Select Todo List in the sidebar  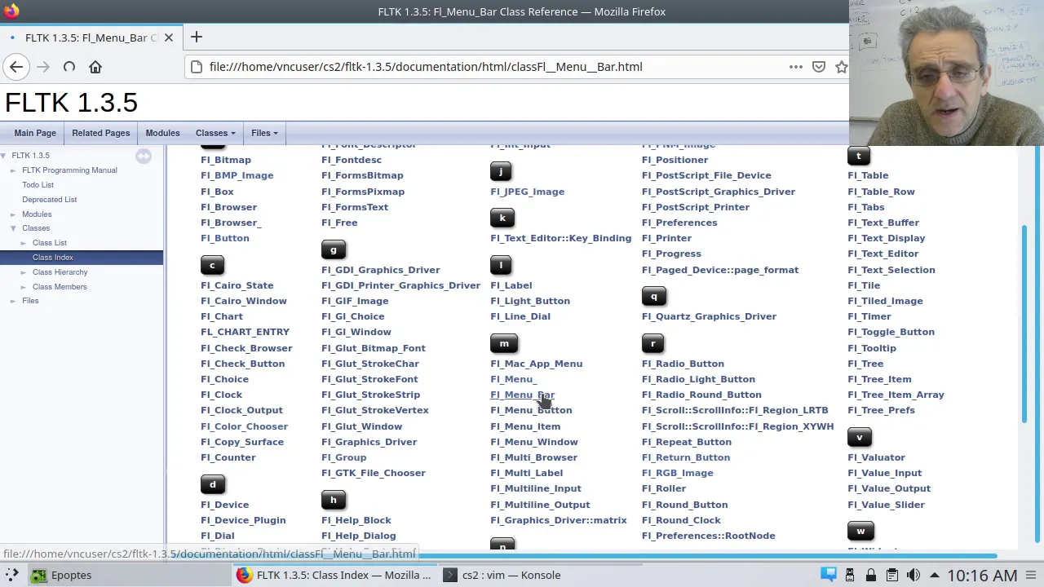click(38, 185)
